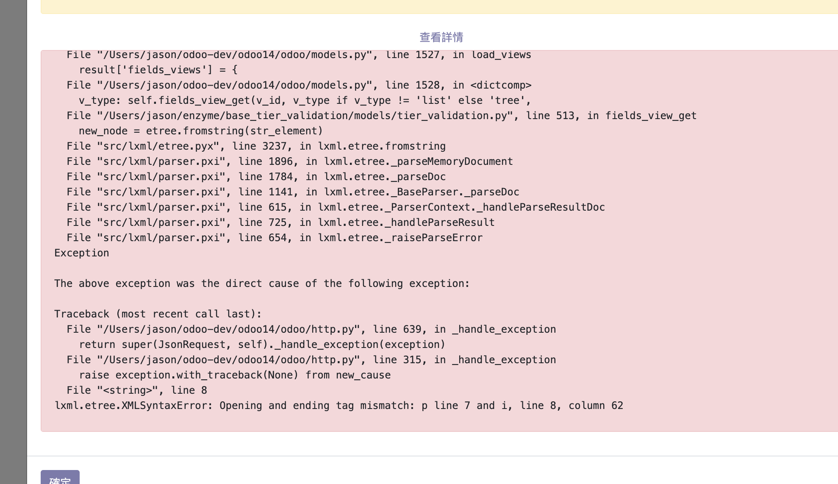838x484 pixels.
Task: Select the Exception text line
Action: pos(81,253)
